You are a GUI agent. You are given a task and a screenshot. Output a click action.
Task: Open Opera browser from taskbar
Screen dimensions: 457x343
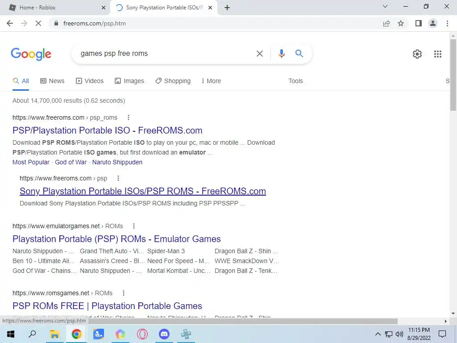click(142, 334)
